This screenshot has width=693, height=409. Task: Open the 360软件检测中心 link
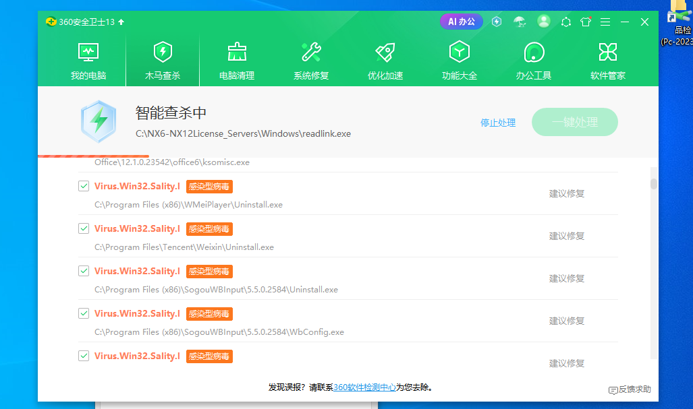(x=364, y=387)
